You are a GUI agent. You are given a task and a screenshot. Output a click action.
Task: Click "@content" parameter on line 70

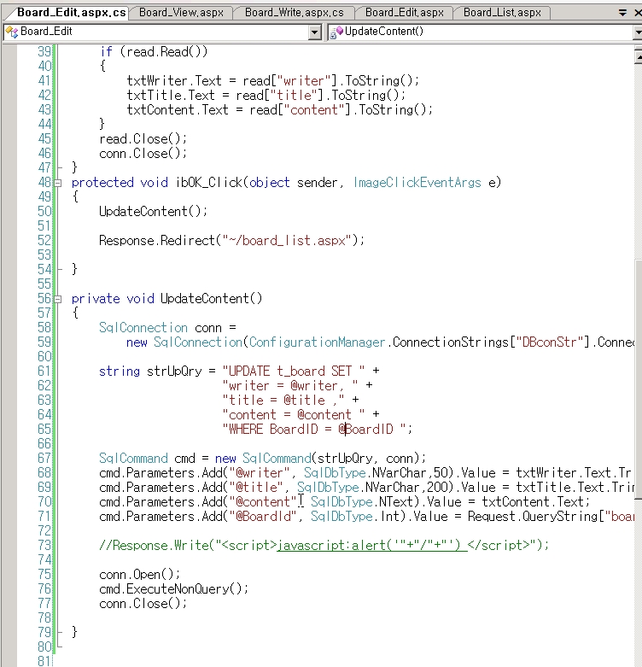tap(263, 502)
